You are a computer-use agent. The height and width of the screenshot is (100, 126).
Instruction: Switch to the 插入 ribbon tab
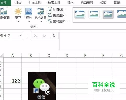tap(70, 3)
